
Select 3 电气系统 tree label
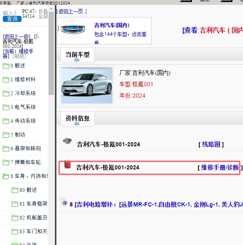tap(23, 107)
